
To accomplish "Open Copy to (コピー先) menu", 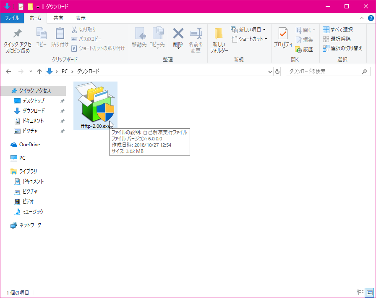I will coord(157,38).
